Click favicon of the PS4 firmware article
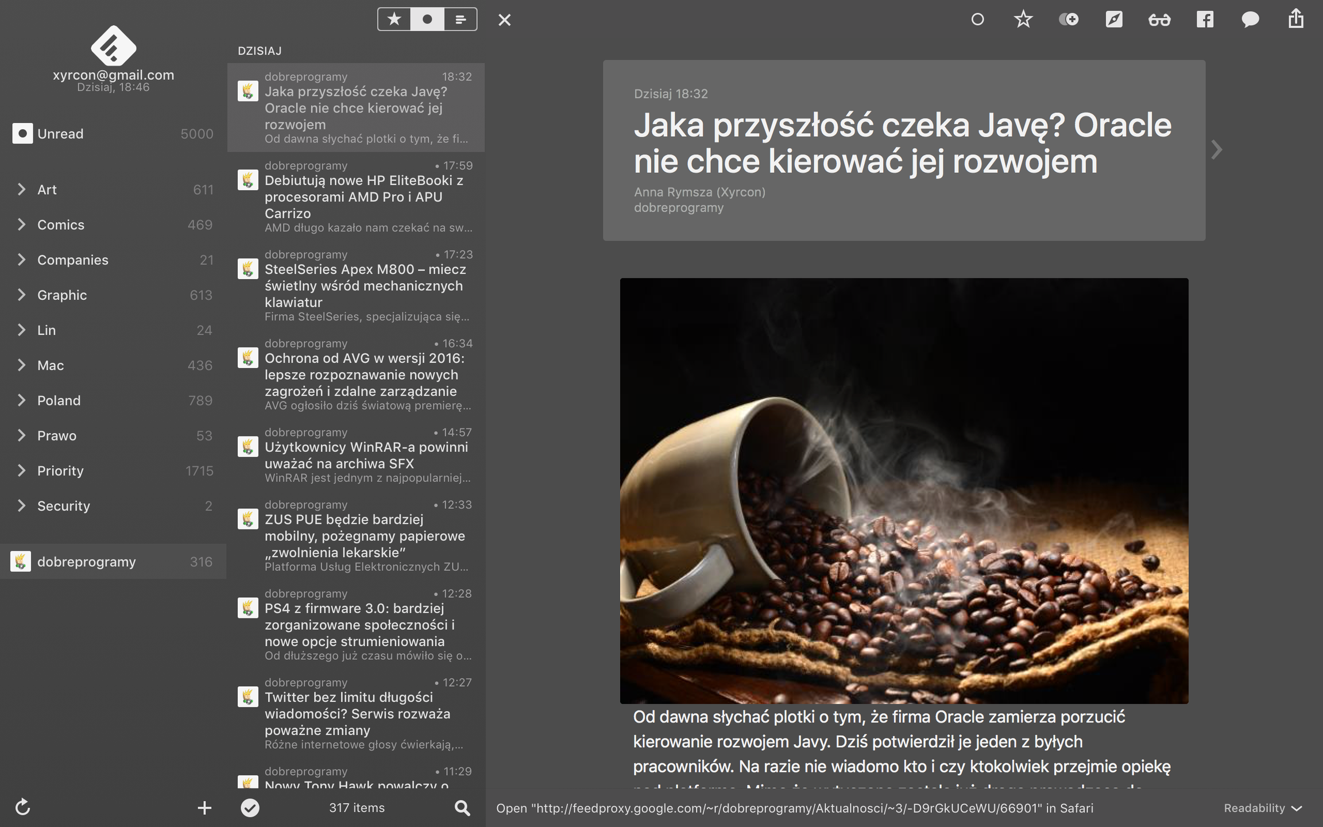The image size is (1323, 827). [x=248, y=608]
